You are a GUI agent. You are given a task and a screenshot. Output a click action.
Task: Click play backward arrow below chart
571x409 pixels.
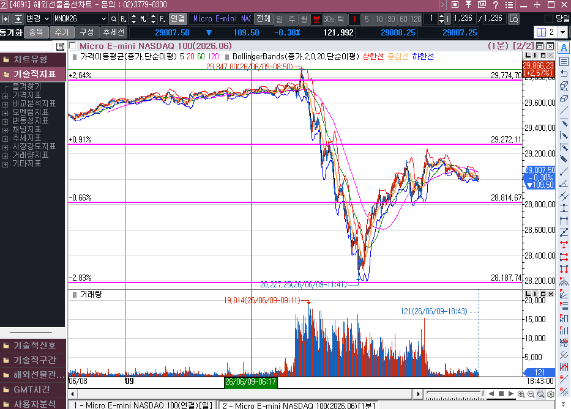491,394
